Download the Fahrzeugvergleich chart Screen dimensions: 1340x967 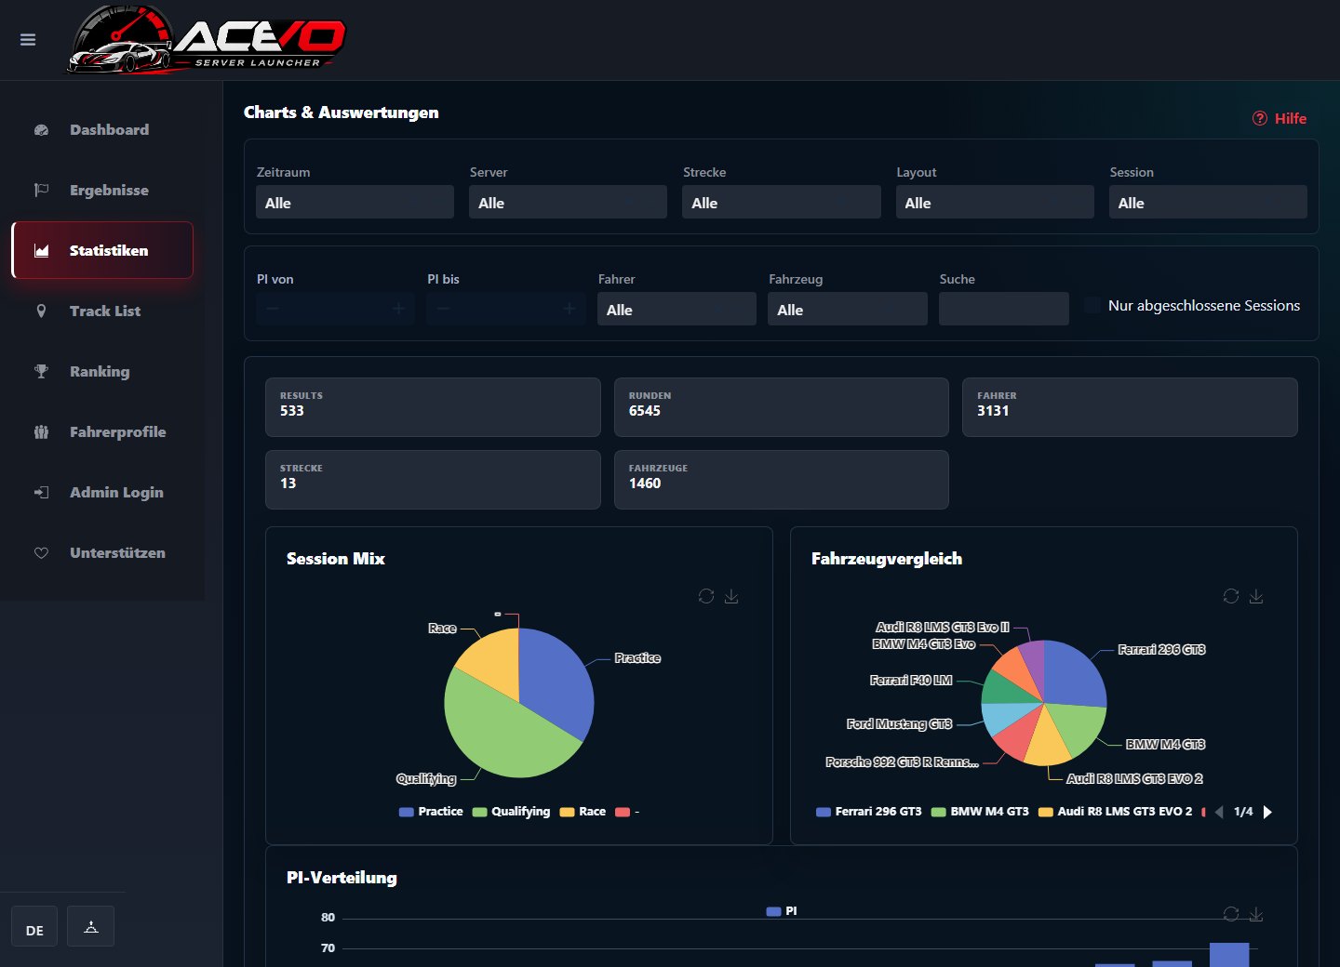1256,596
